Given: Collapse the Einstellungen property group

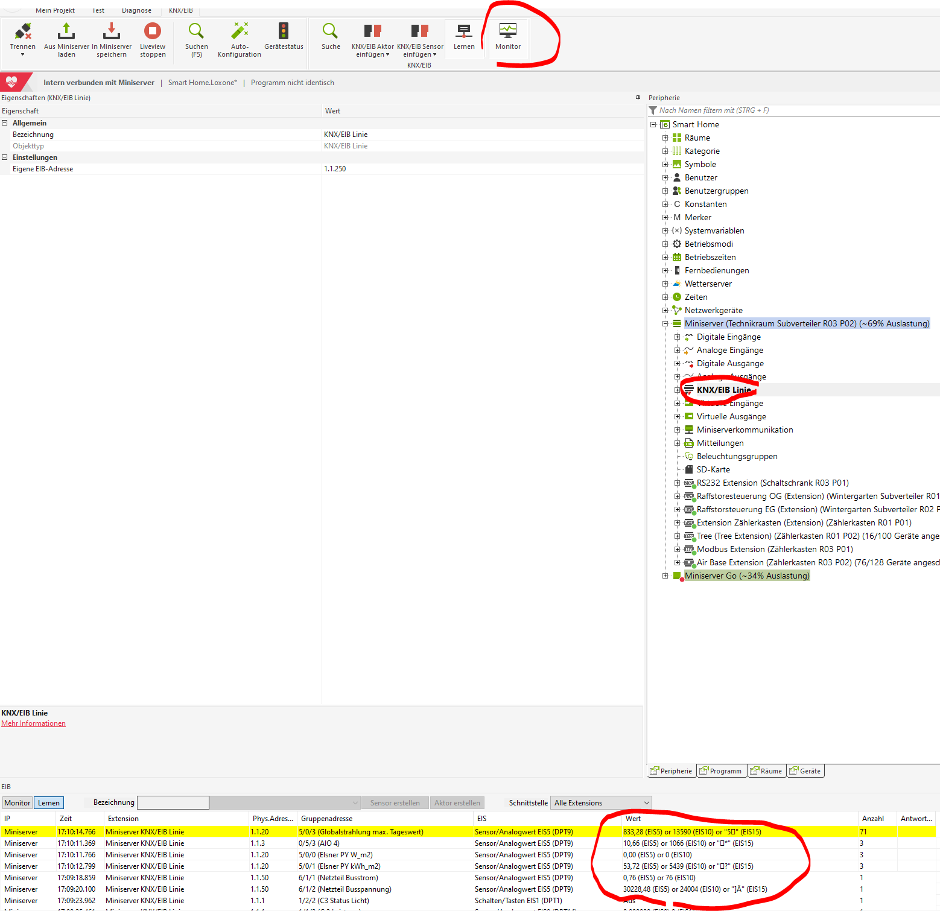Looking at the screenshot, I should pos(5,157).
